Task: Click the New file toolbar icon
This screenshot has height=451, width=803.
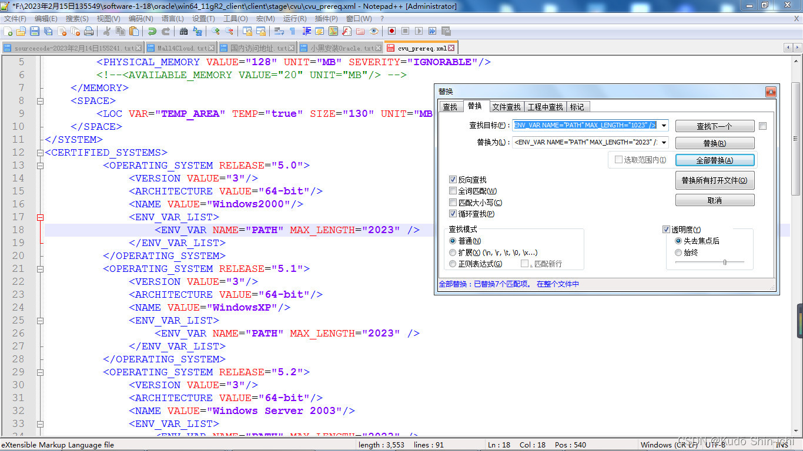Action: [x=8, y=31]
